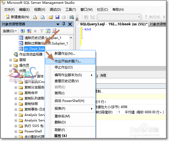
Task: Open the Tools (工具) menu
Action: tap(71, 10)
